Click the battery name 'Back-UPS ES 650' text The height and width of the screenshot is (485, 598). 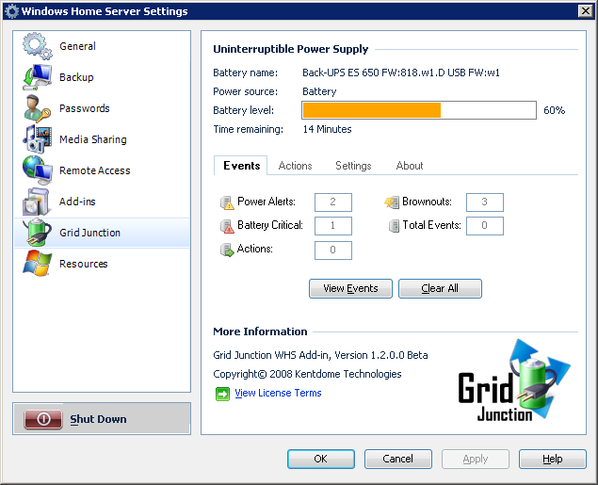coord(341,73)
